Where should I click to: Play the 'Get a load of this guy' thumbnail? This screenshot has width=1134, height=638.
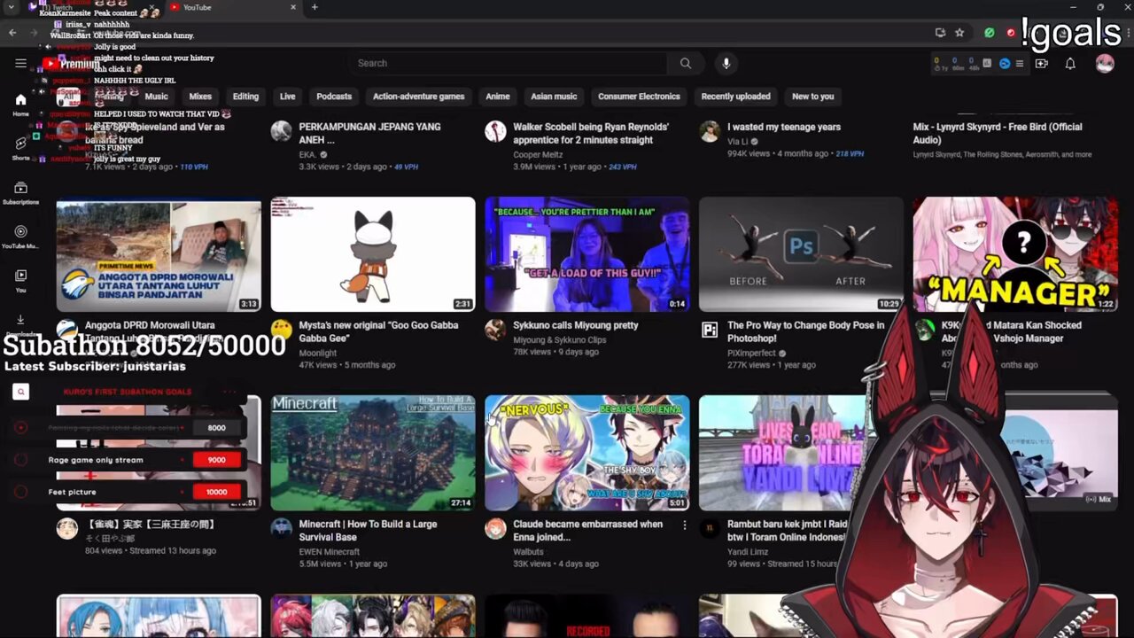coord(586,254)
